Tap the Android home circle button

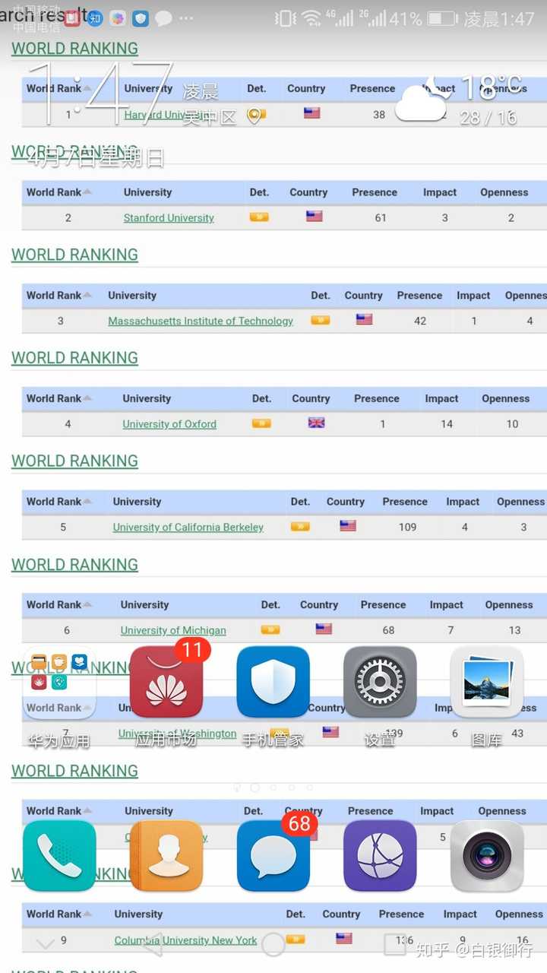click(273, 945)
